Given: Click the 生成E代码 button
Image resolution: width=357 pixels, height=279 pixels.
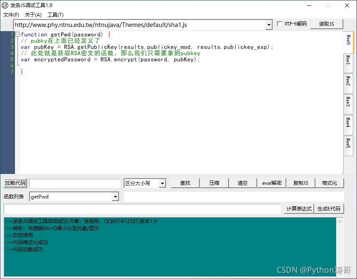Looking at the screenshot, I should (x=329, y=209).
